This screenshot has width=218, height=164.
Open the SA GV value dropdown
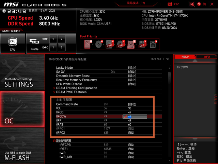[x=132, y=72]
